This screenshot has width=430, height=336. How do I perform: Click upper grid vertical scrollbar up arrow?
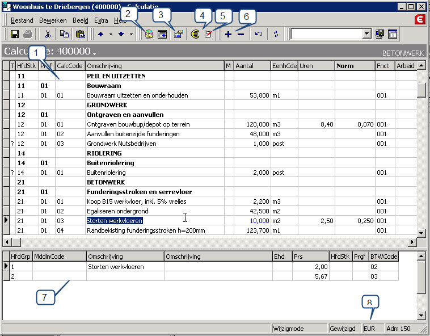point(421,66)
